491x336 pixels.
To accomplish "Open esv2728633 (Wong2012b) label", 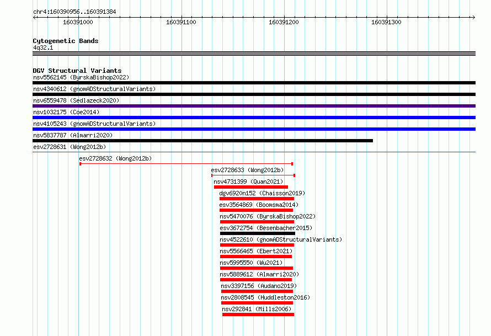I will 247,170.
